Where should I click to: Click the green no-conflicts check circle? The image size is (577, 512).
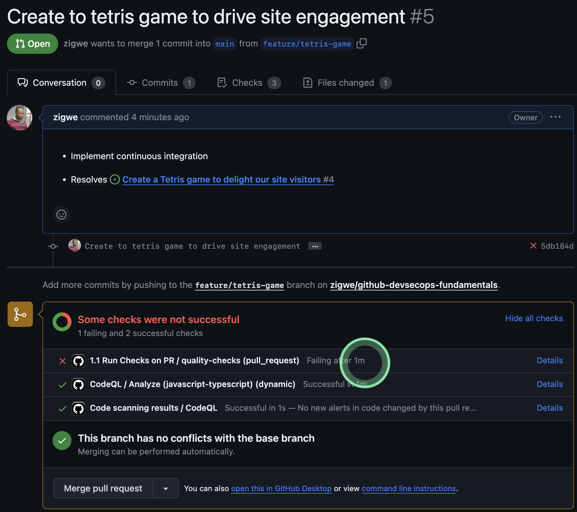(62, 440)
